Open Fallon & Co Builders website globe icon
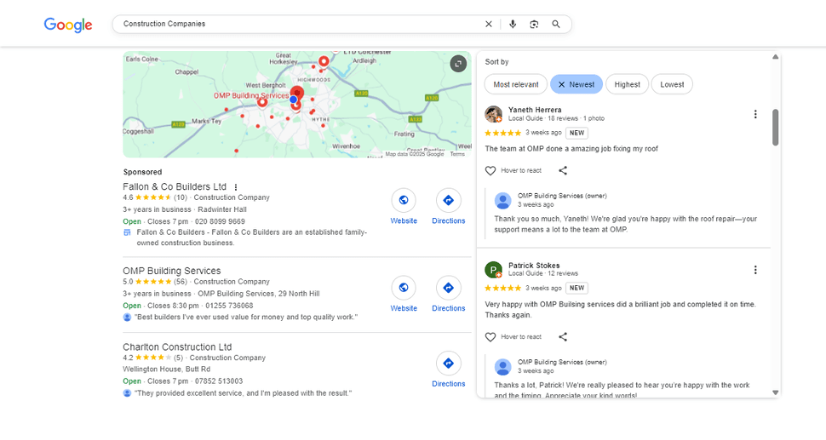Viewport: 826px width, 440px height. pos(404,200)
